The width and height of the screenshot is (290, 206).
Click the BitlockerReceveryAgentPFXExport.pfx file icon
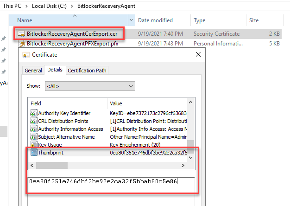pyautogui.click(x=21, y=43)
